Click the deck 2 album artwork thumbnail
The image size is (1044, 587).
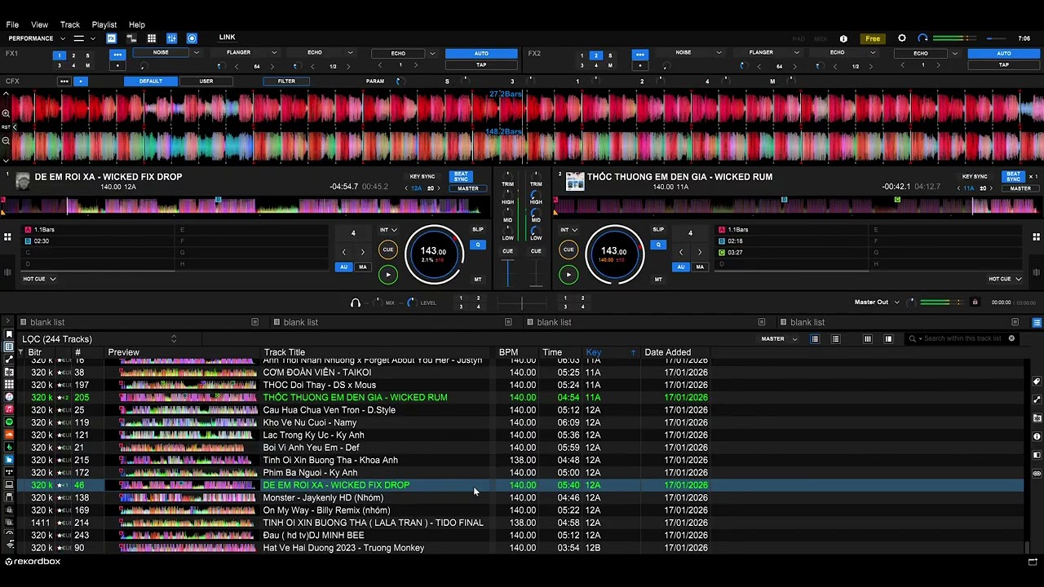tap(575, 181)
